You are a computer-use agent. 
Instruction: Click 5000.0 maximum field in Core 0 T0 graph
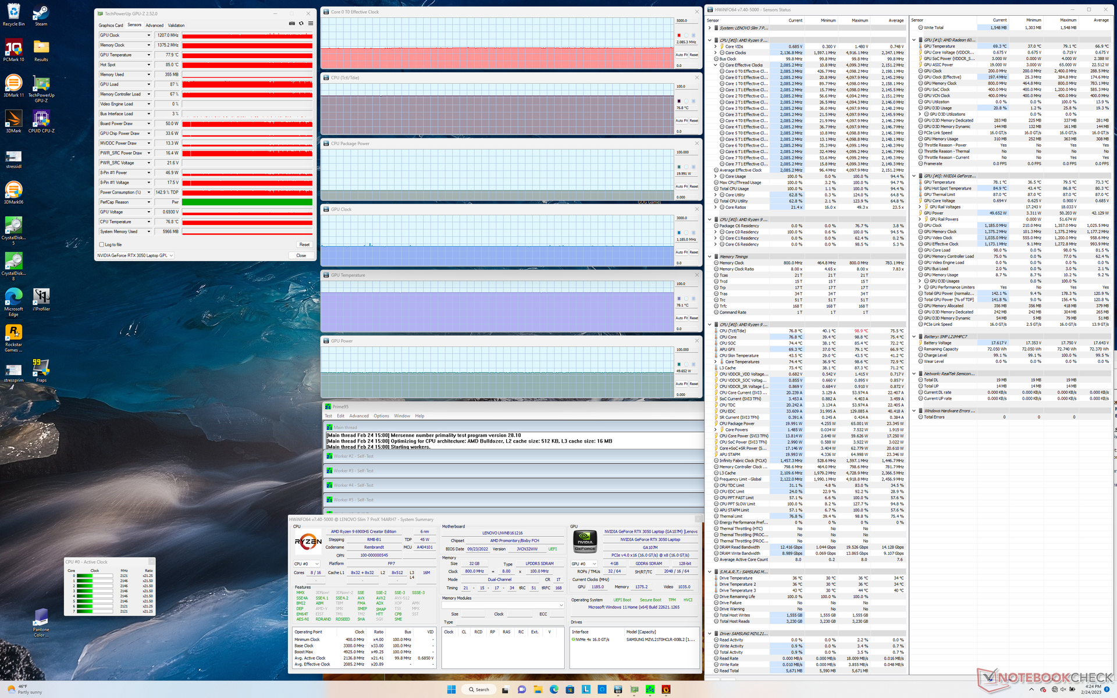coord(686,20)
